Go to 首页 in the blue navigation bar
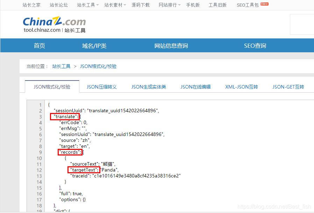 coord(39,46)
